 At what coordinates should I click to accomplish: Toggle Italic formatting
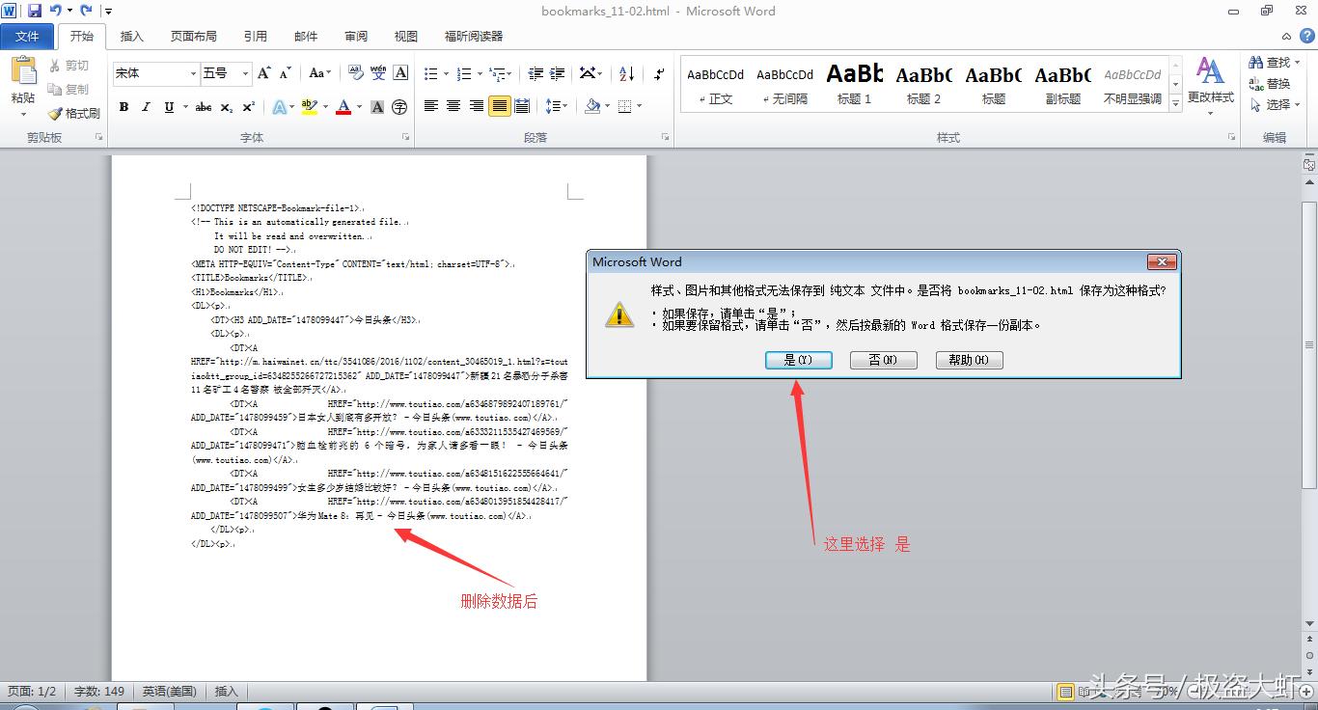(x=146, y=107)
